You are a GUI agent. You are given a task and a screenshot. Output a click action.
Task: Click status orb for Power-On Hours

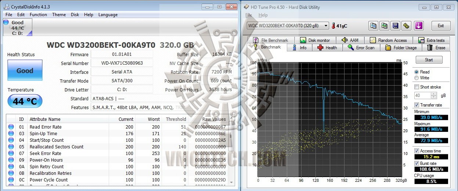[11, 160]
